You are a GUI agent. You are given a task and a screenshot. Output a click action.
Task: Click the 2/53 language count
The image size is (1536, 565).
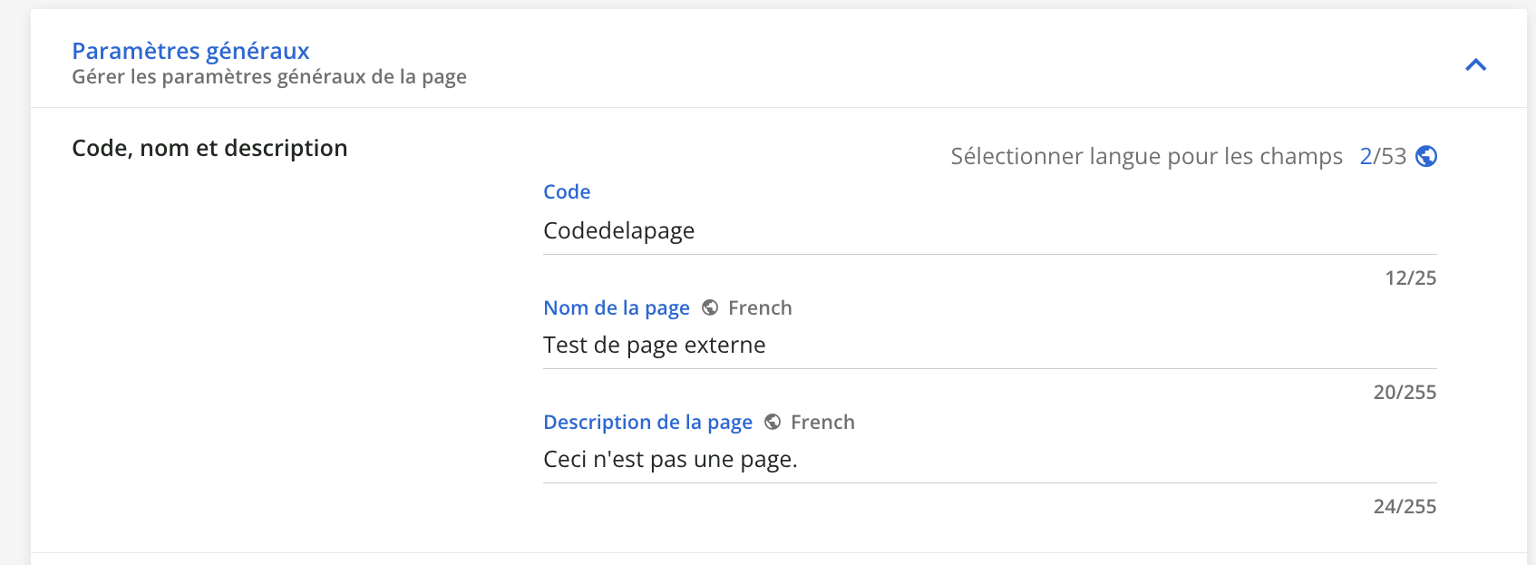1382,156
